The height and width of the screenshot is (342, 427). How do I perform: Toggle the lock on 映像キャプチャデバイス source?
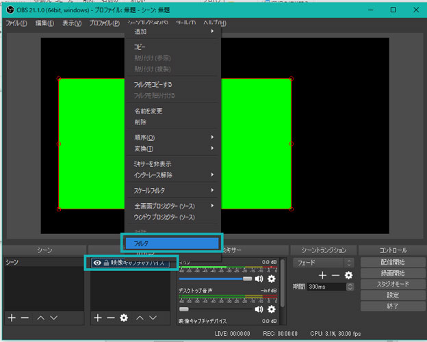106,263
